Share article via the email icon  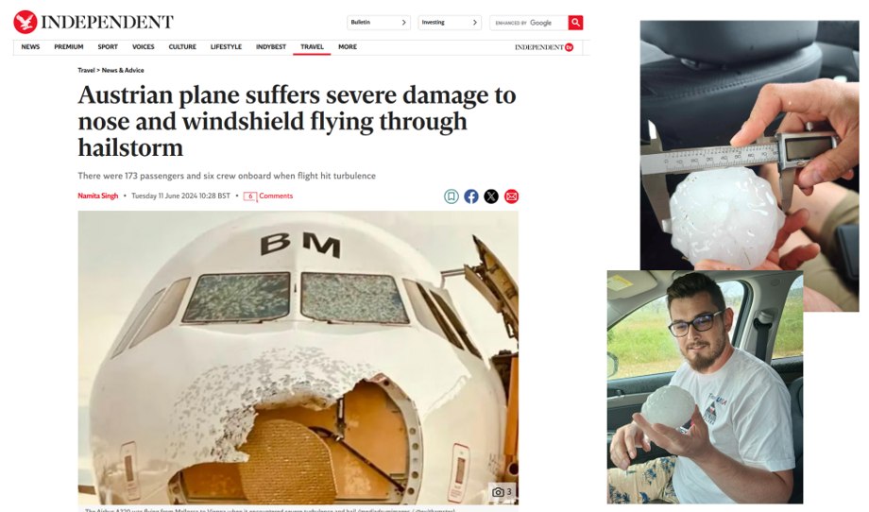pyautogui.click(x=511, y=196)
